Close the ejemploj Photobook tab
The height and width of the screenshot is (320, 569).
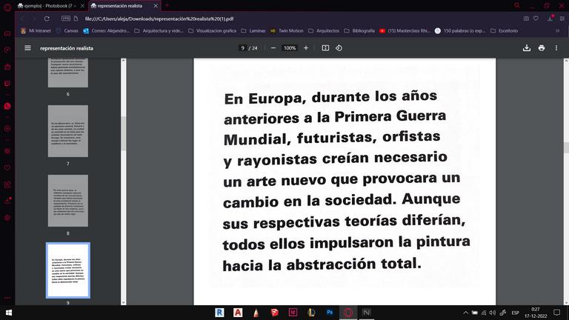82,6
